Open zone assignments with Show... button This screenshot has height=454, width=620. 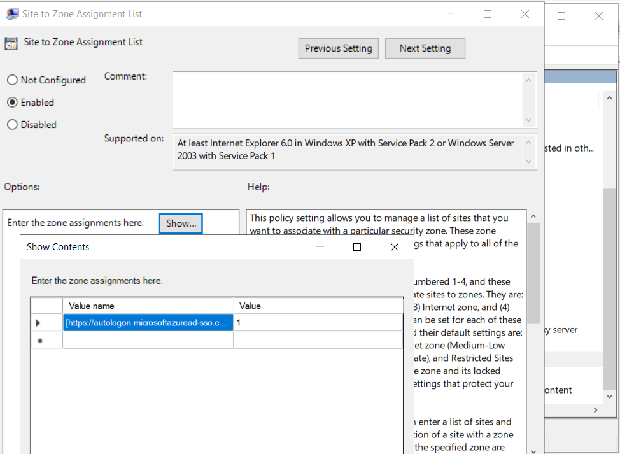click(181, 223)
